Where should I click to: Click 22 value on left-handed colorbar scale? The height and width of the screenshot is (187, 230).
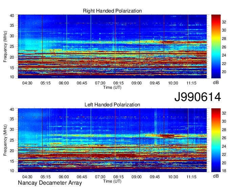click(224, 154)
